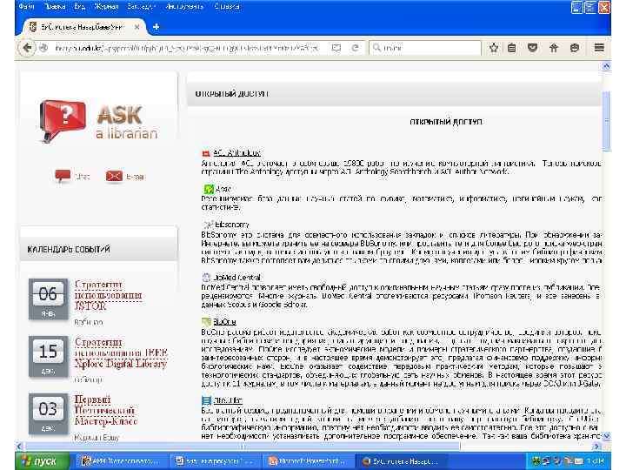
Task: Switch to the second taskbar document button
Action: (x=215, y=461)
